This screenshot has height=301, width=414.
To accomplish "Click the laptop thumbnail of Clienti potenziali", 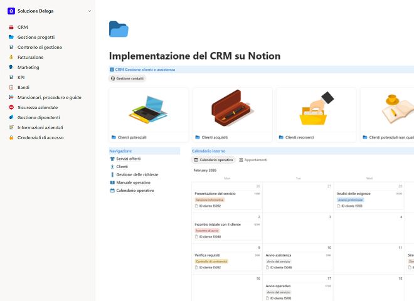I will [149, 110].
